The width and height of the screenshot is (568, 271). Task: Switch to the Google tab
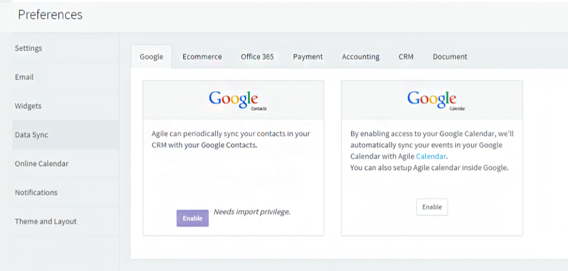pos(152,56)
